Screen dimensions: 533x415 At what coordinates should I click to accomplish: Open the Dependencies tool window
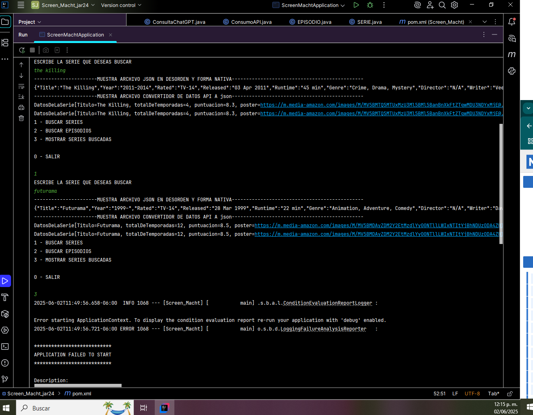click(5, 314)
